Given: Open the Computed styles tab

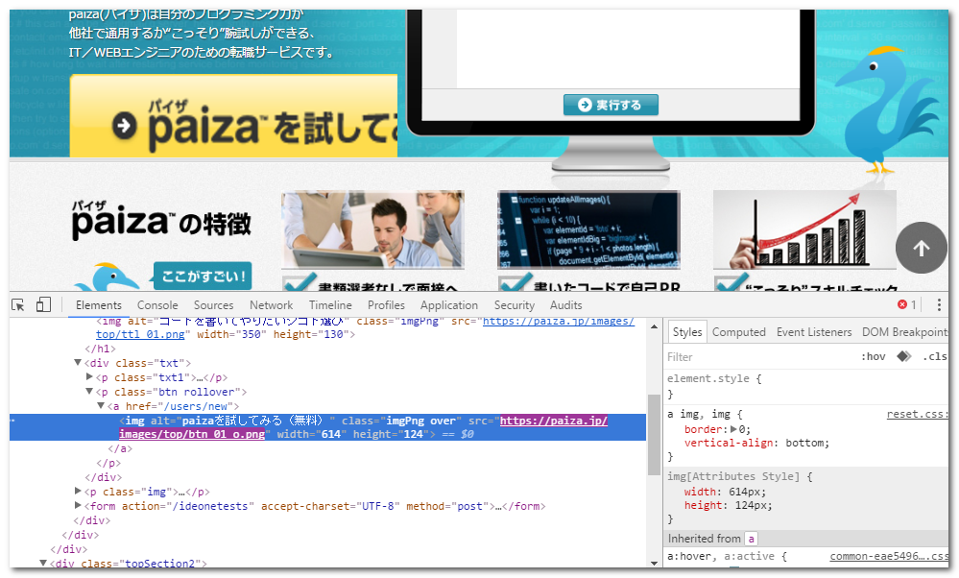Looking at the screenshot, I should [739, 331].
